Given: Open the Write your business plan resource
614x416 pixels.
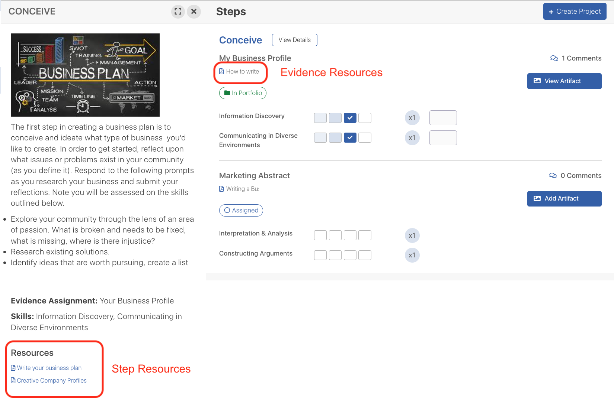Looking at the screenshot, I should click(49, 368).
